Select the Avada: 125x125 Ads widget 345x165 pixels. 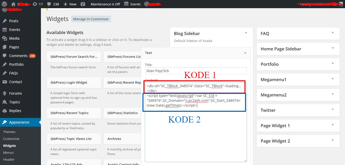(x=74, y=162)
